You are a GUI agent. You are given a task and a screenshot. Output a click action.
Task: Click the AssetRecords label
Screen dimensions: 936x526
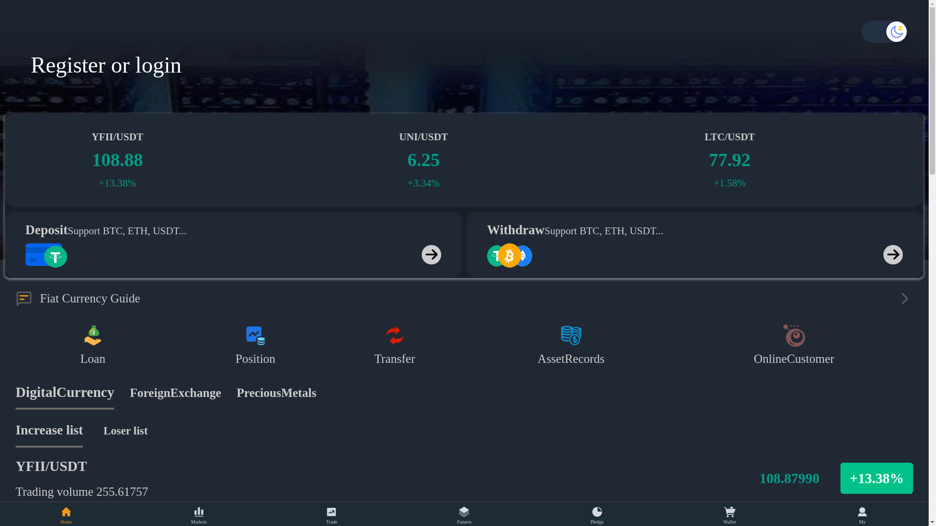(571, 359)
